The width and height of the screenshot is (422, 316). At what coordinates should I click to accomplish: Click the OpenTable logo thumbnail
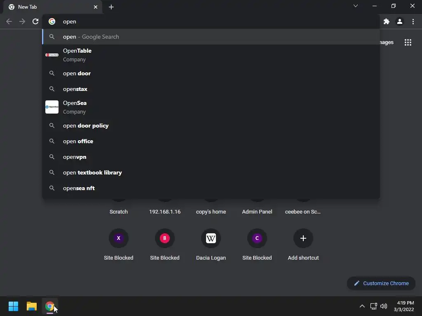point(52,55)
